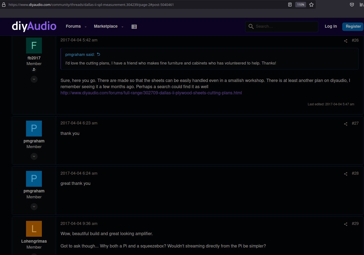This screenshot has width=364, height=255.
Task: Click the diyAudio logo
Action: coord(34,26)
